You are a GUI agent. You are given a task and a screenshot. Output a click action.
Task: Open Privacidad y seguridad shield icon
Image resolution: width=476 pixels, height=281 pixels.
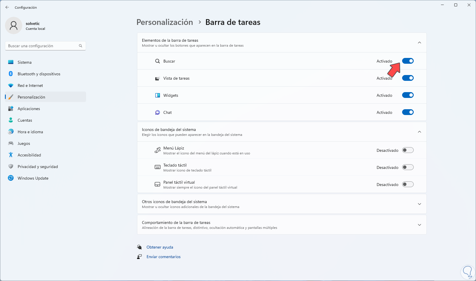11,167
